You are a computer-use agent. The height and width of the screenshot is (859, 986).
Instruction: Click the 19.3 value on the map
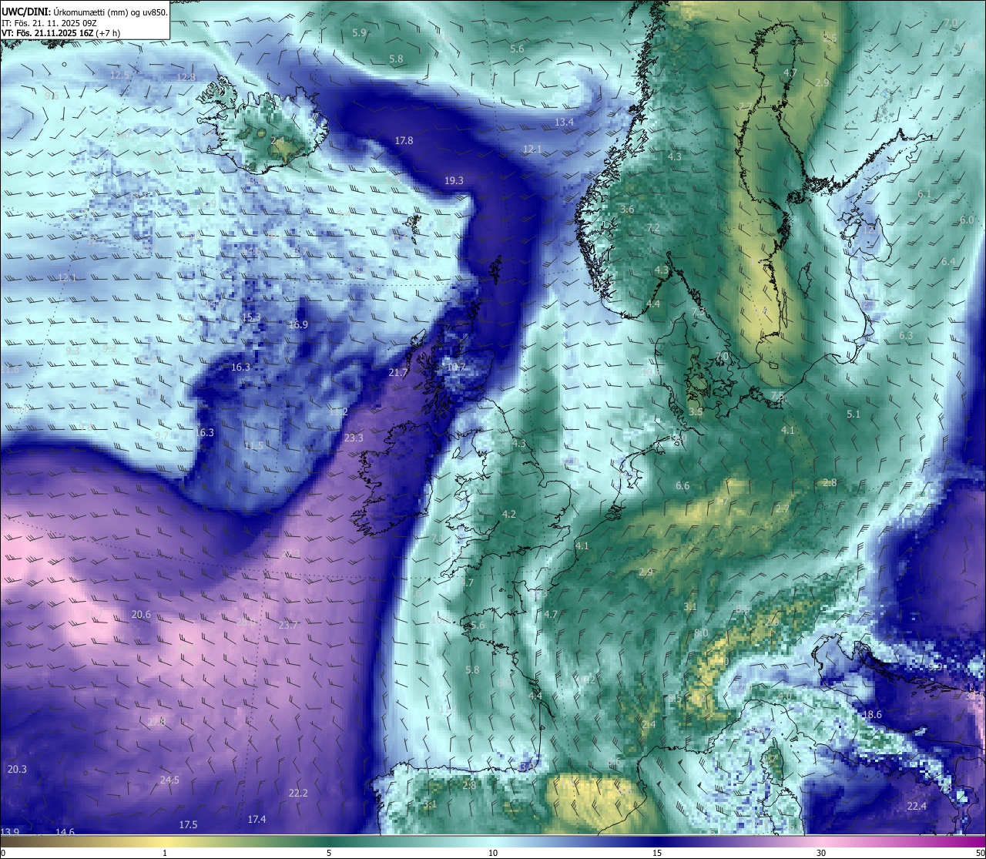[x=454, y=181]
